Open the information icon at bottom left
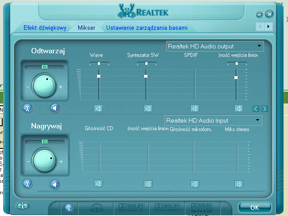This screenshot has height=216, width=288. (x=22, y=206)
